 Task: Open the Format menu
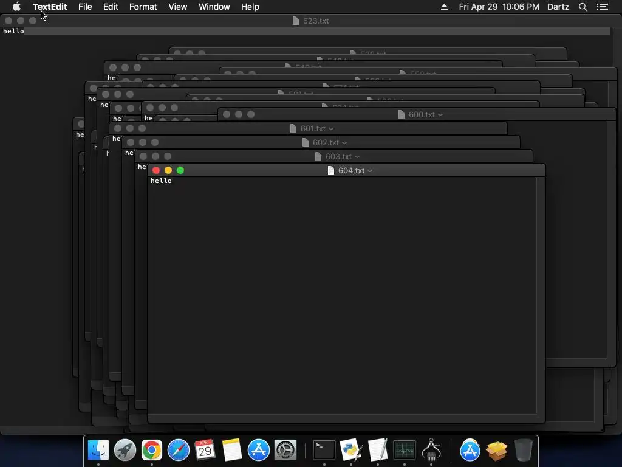click(x=143, y=7)
